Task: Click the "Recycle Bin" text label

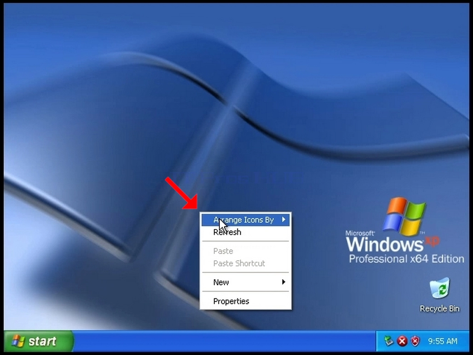Action: 439,309
